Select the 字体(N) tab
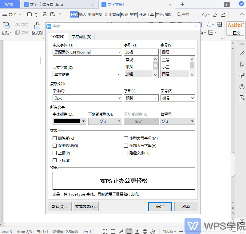 click(58, 37)
